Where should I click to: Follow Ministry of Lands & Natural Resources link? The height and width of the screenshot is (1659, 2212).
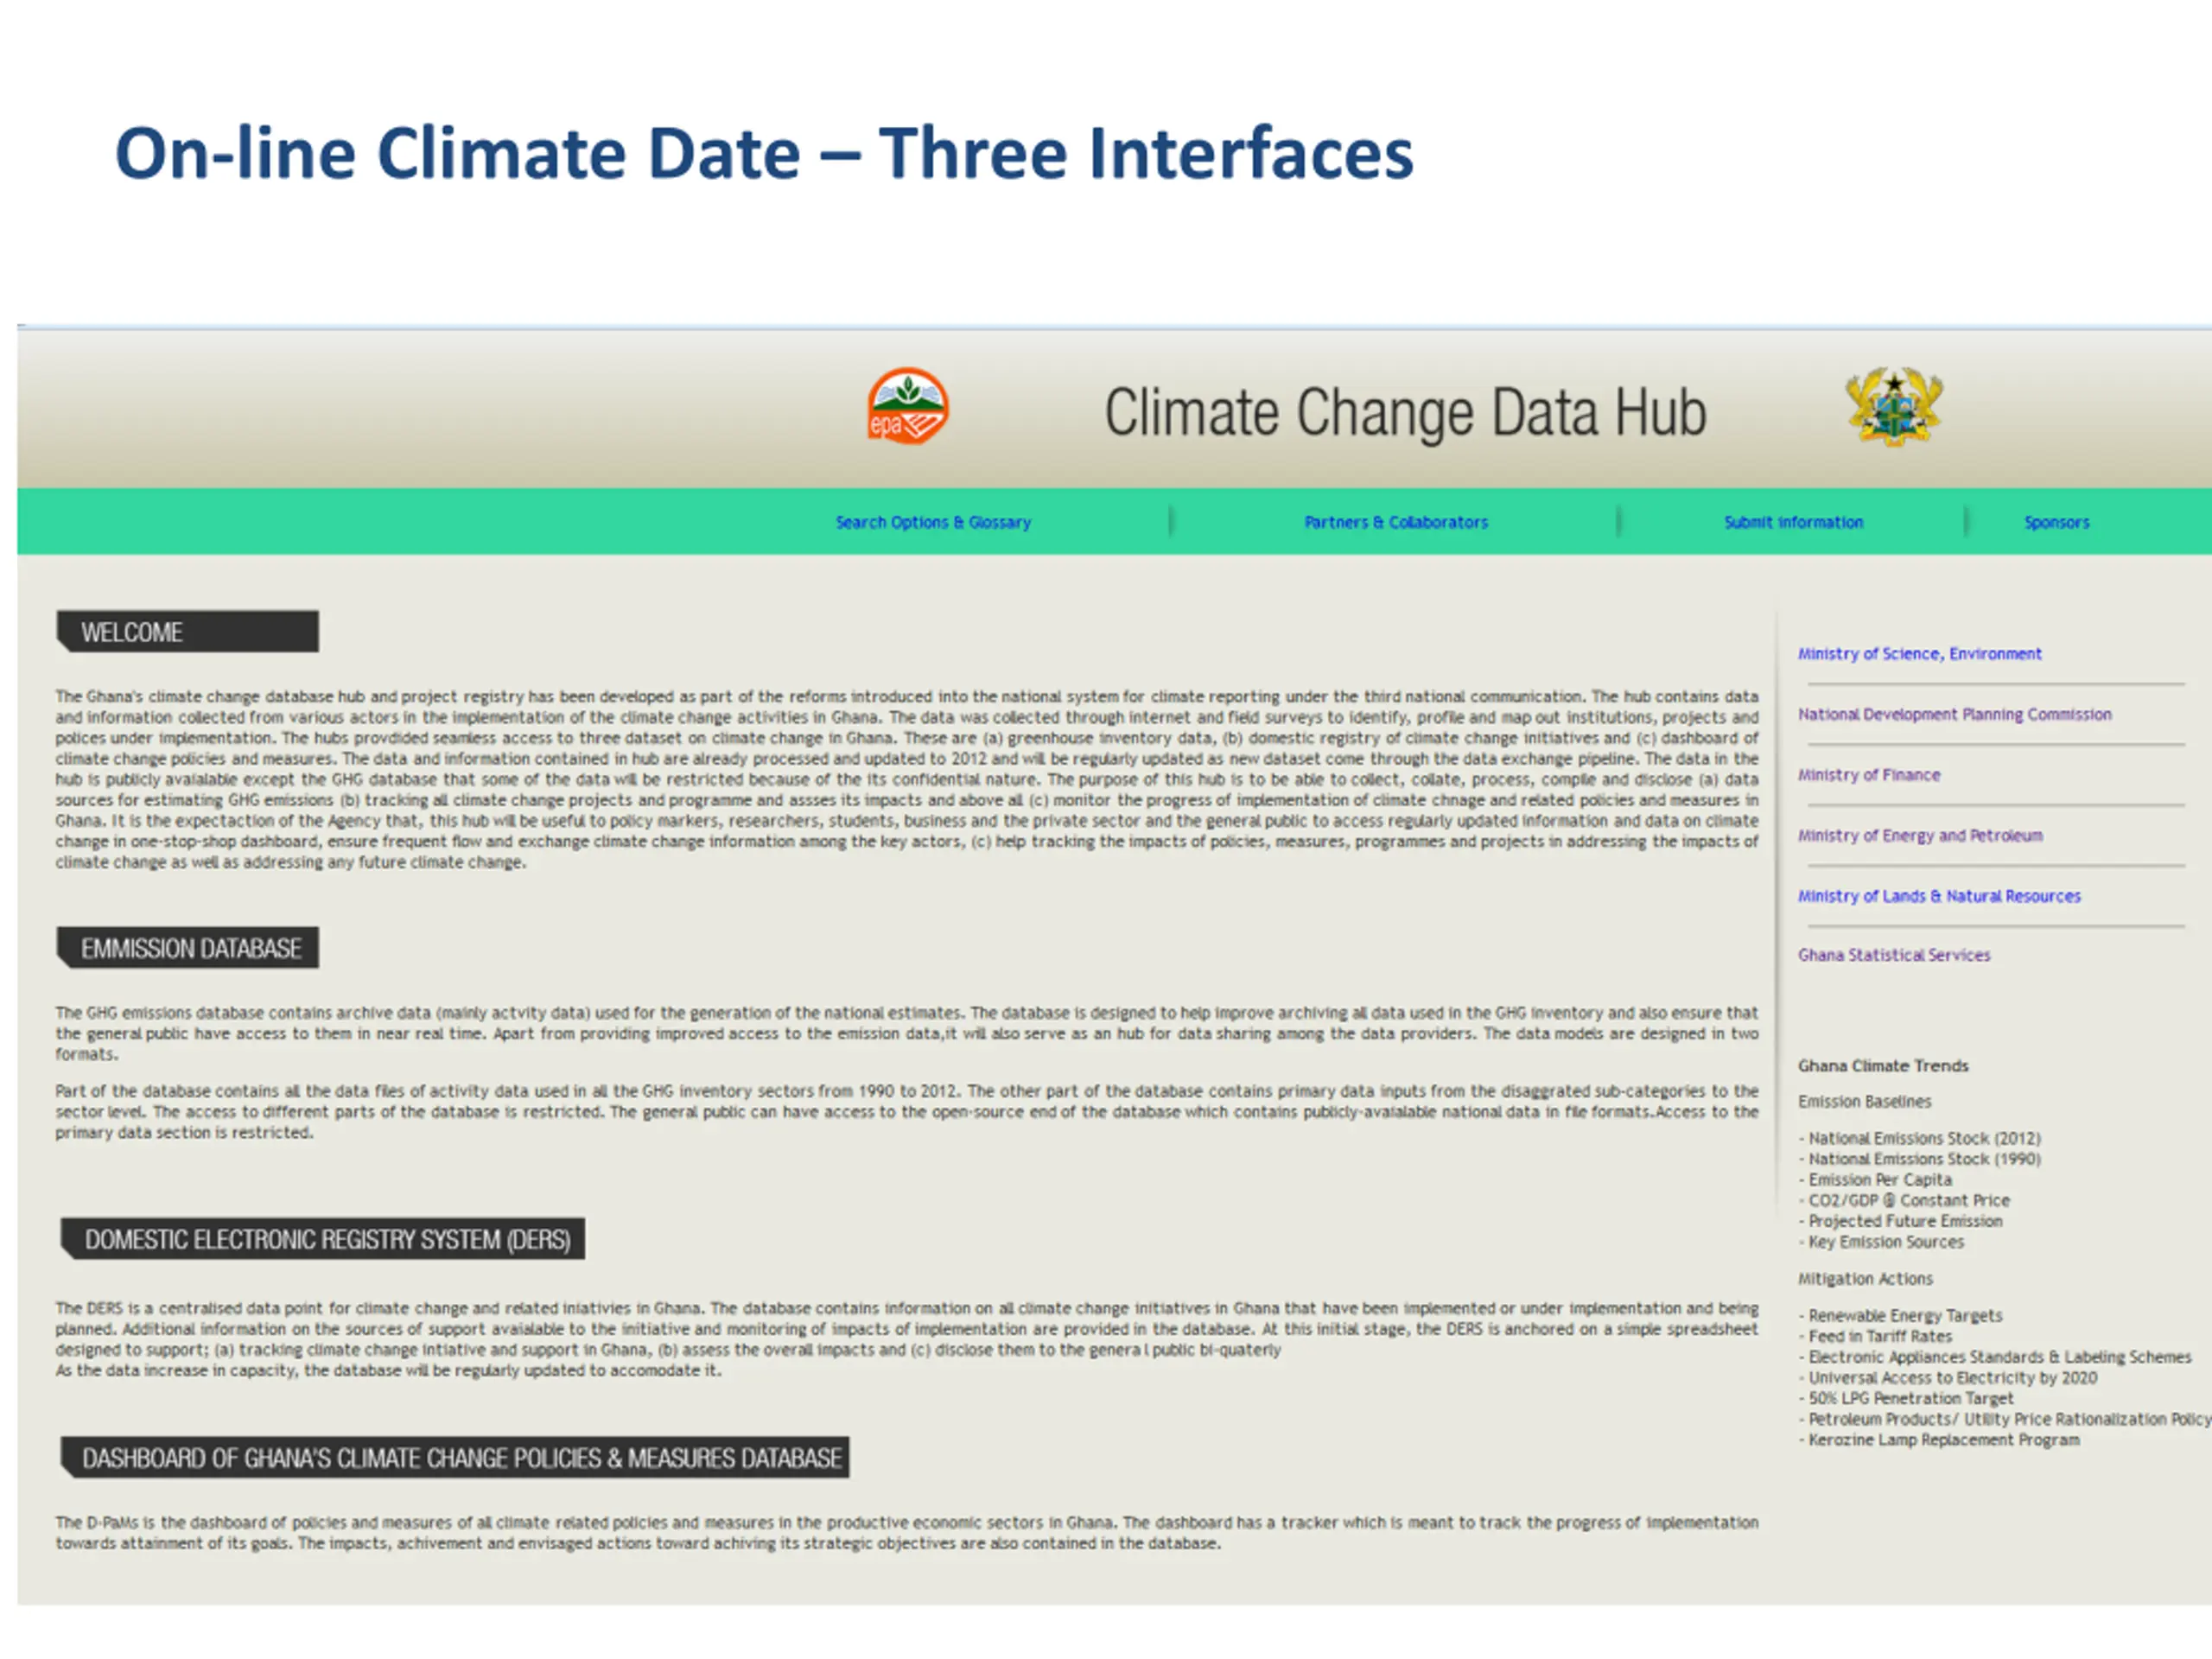1938,896
